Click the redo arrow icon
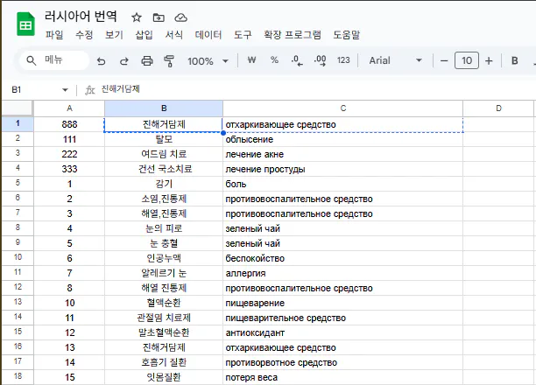The width and height of the screenshot is (536, 385). pos(124,61)
